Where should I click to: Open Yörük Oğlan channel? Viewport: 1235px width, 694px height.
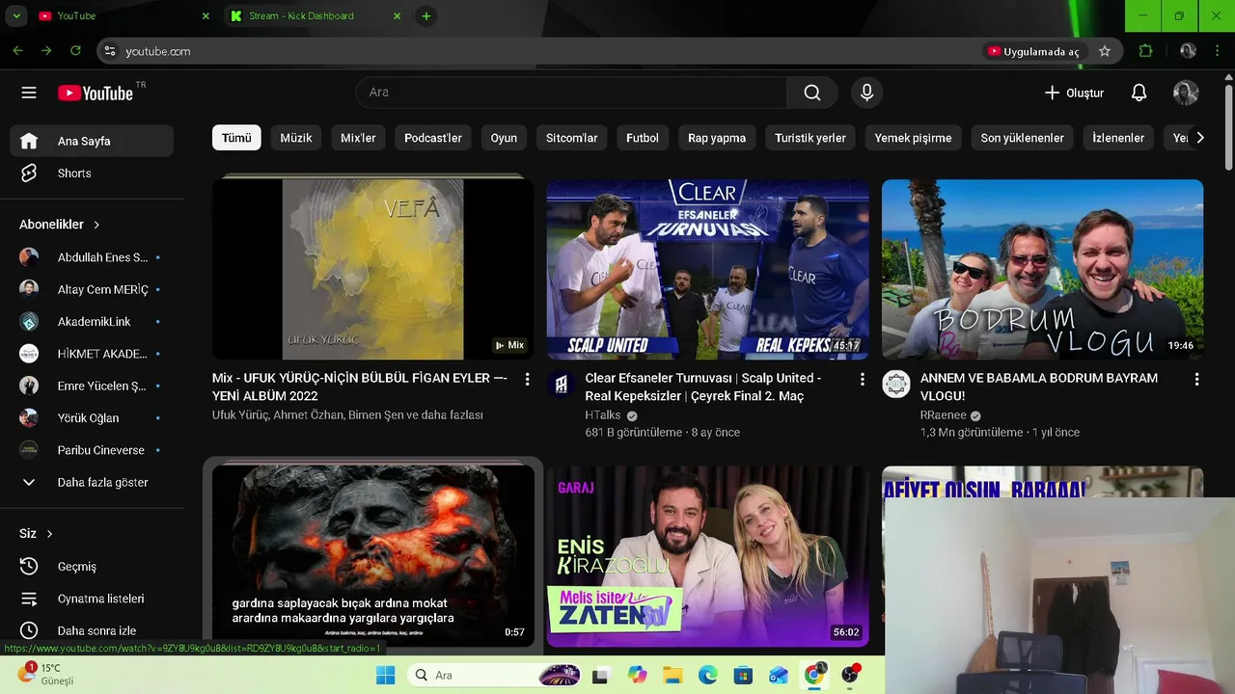pyautogui.click(x=92, y=418)
